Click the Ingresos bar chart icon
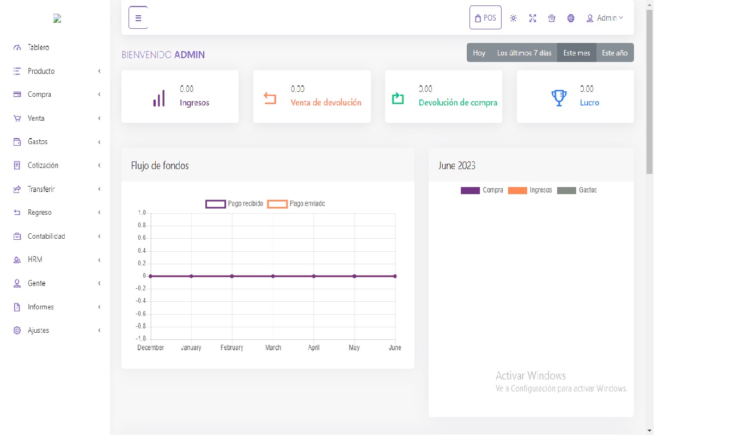744x435 pixels. coord(158,98)
